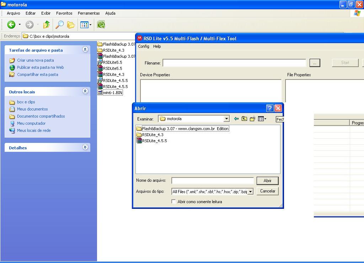Click the Cancelar button
The image size is (364, 263).
(x=267, y=191)
